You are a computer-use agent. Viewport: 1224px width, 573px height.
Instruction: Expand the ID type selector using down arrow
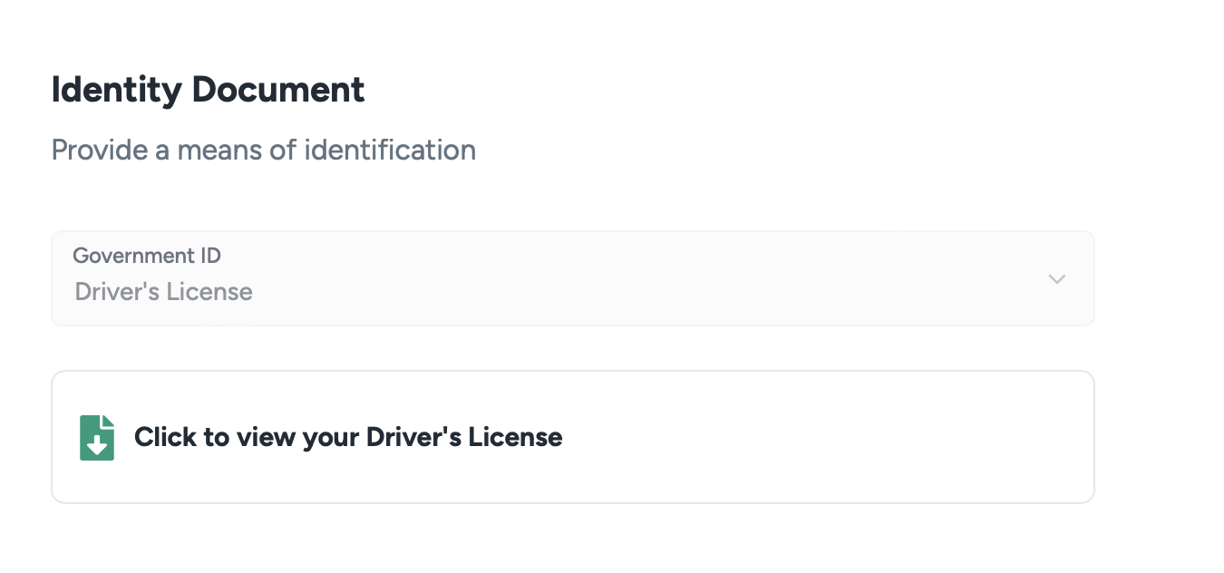1056,279
